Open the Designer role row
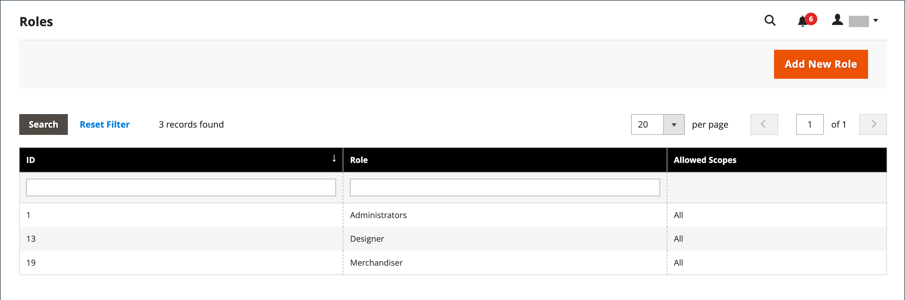905x300 pixels. point(367,239)
